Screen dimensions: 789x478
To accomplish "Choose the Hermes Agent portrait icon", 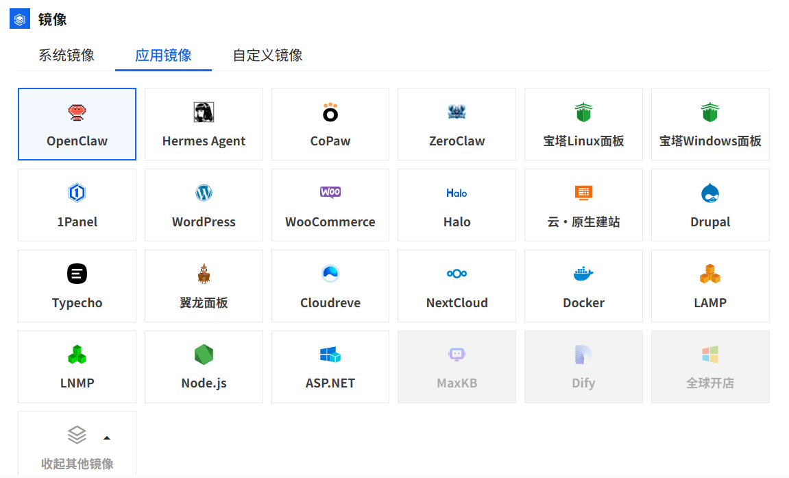I will [x=204, y=112].
